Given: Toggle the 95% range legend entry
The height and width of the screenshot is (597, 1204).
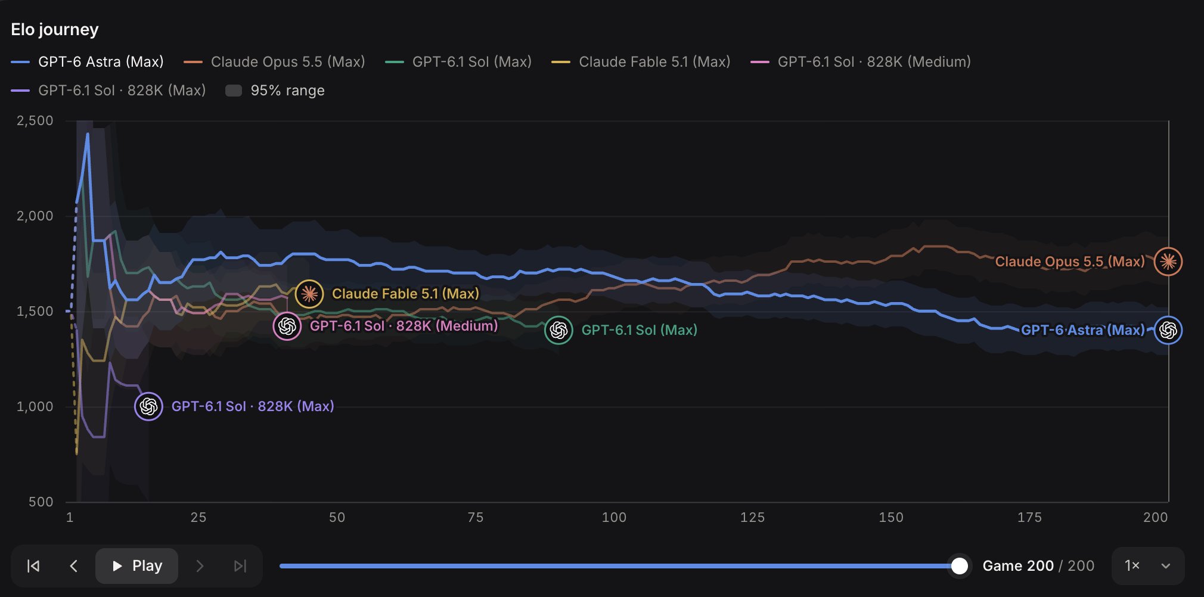Looking at the screenshot, I should coord(275,91).
